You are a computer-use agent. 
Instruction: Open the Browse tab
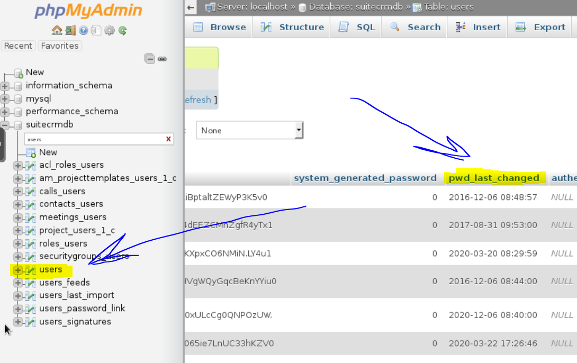pyautogui.click(x=220, y=27)
